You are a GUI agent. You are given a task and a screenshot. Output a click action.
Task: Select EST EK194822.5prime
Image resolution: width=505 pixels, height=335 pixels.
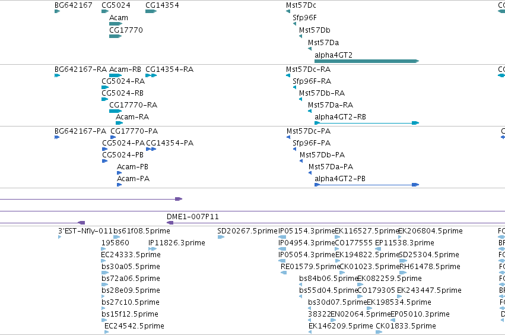(x=367, y=255)
